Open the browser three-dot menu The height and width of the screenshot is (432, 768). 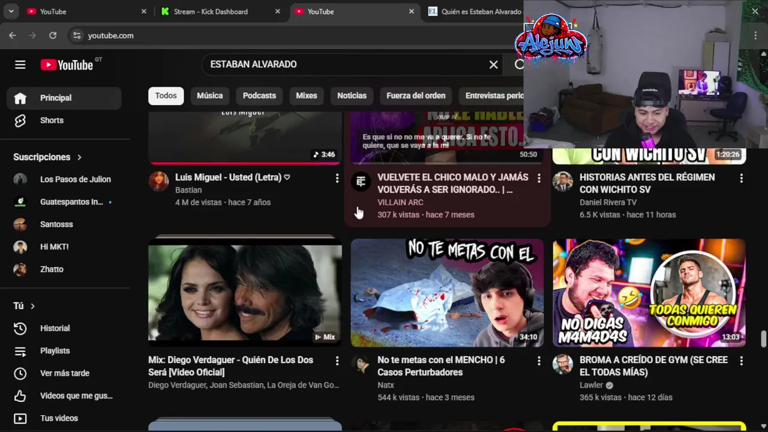(755, 35)
